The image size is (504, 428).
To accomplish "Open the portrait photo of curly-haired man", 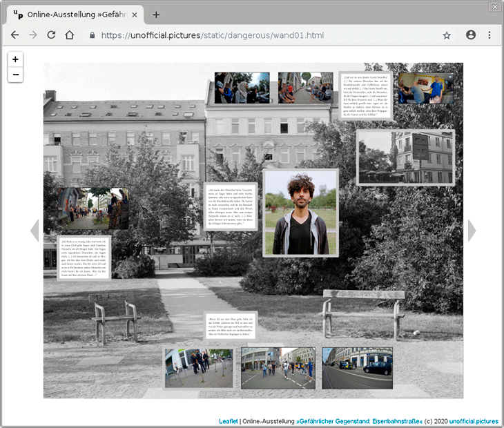I will click(300, 213).
